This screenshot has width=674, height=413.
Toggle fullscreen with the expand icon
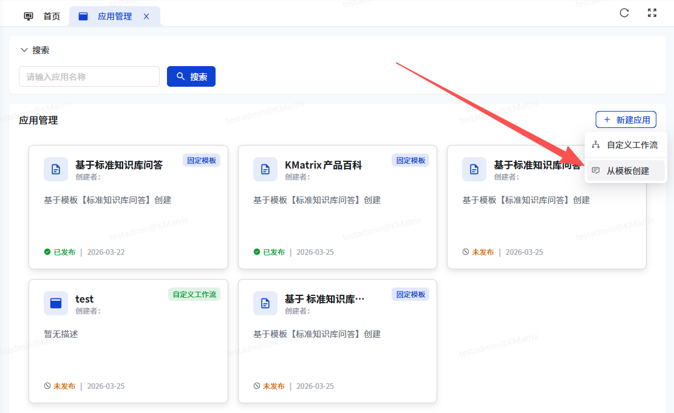tap(652, 13)
